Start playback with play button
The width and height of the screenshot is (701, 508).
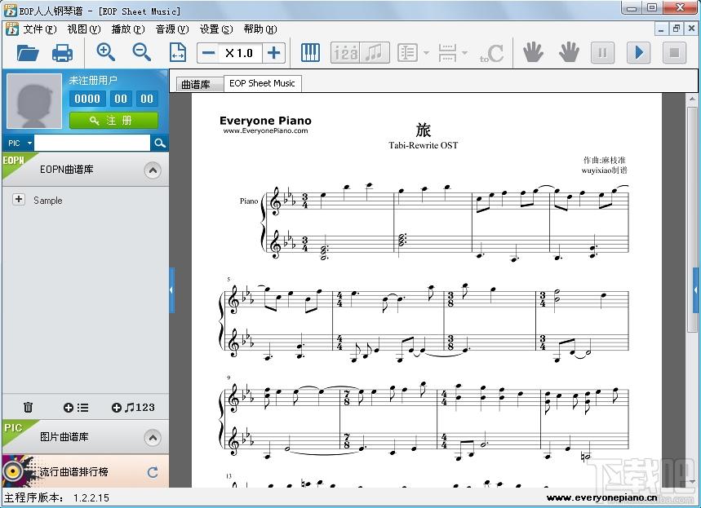tap(638, 53)
